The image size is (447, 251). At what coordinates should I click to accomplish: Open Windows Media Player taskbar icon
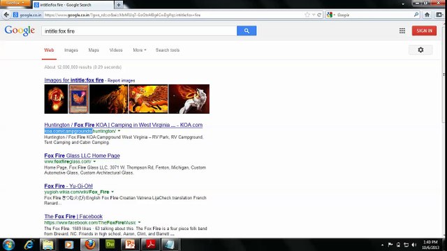(x=68, y=245)
